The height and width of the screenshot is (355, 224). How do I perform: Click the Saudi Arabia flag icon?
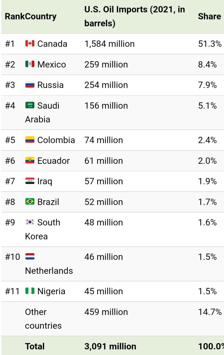coord(30,105)
